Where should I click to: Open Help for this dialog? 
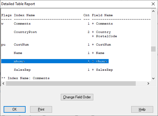tap(142, 109)
